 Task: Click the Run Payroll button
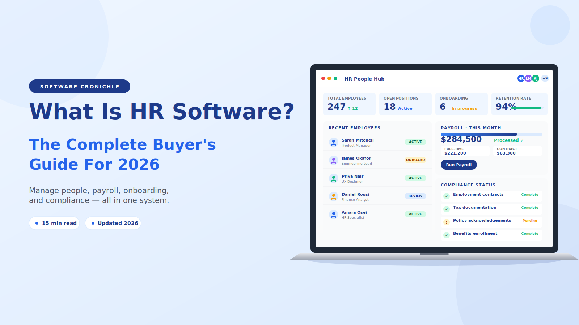459,165
